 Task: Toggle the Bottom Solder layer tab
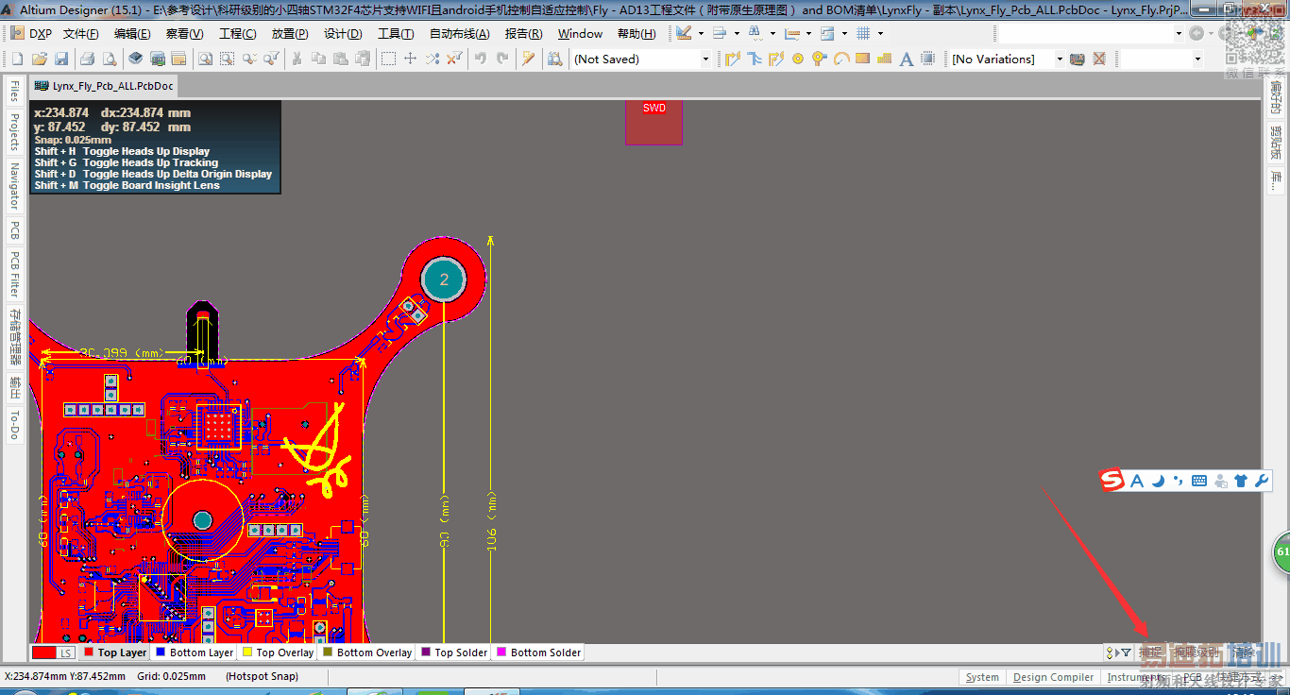[538, 653]
